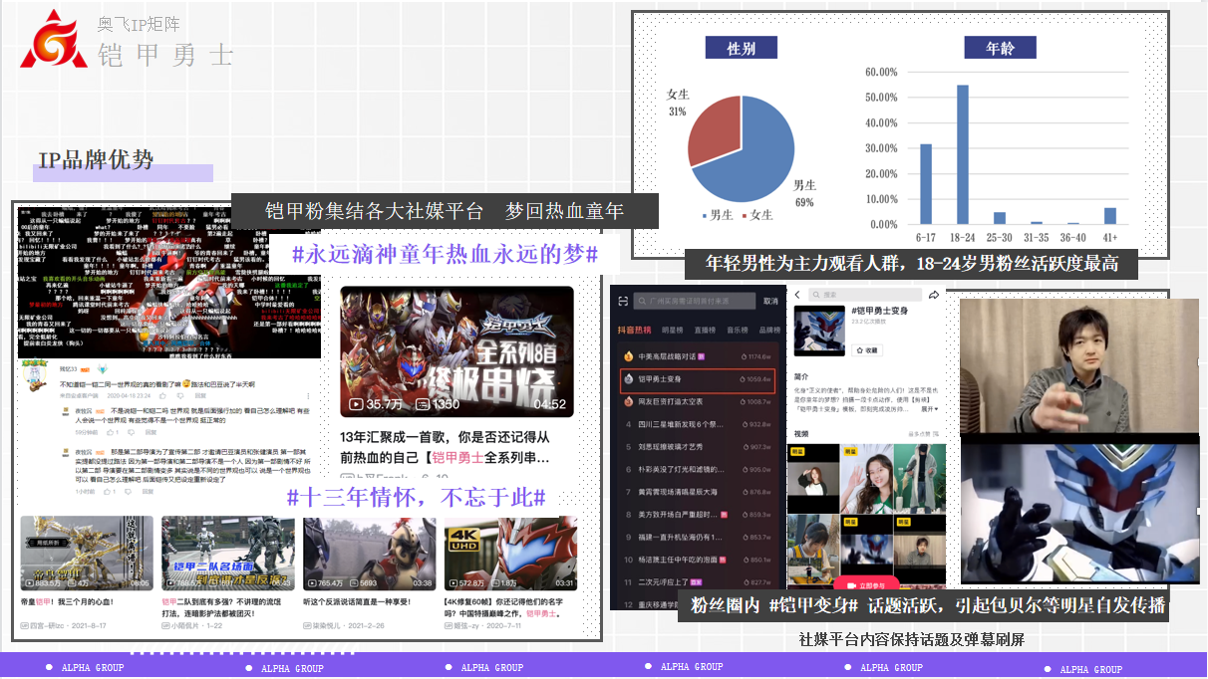The image size is (1208, 679).
Task: Open the 全系列8首终极串烧 video thumbnail
Action: 456,351
